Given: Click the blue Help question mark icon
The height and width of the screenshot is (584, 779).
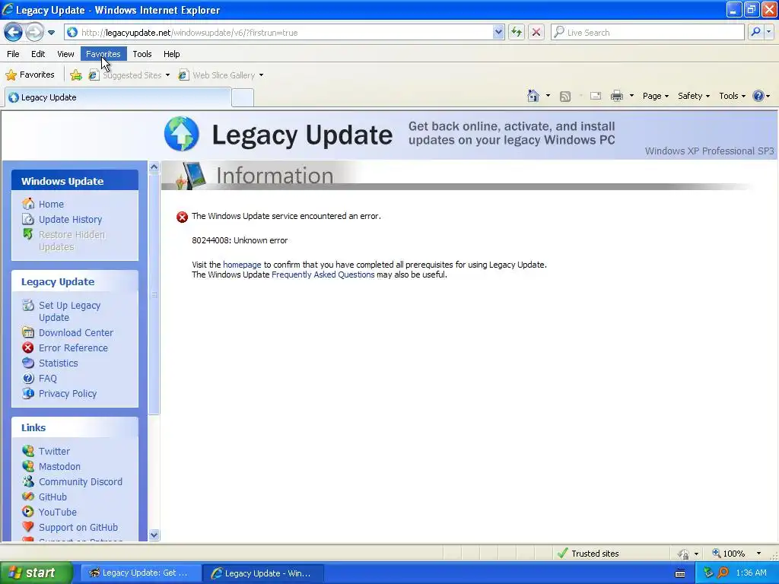Looking at the screenshot, I should (x=758, y=96).
